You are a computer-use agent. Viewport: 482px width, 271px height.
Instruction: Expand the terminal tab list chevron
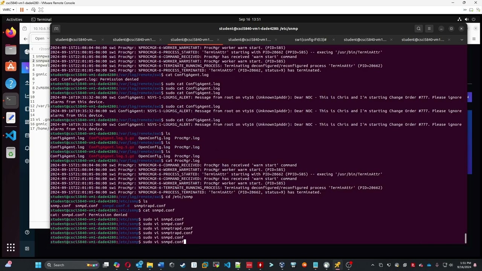point(462,40)
